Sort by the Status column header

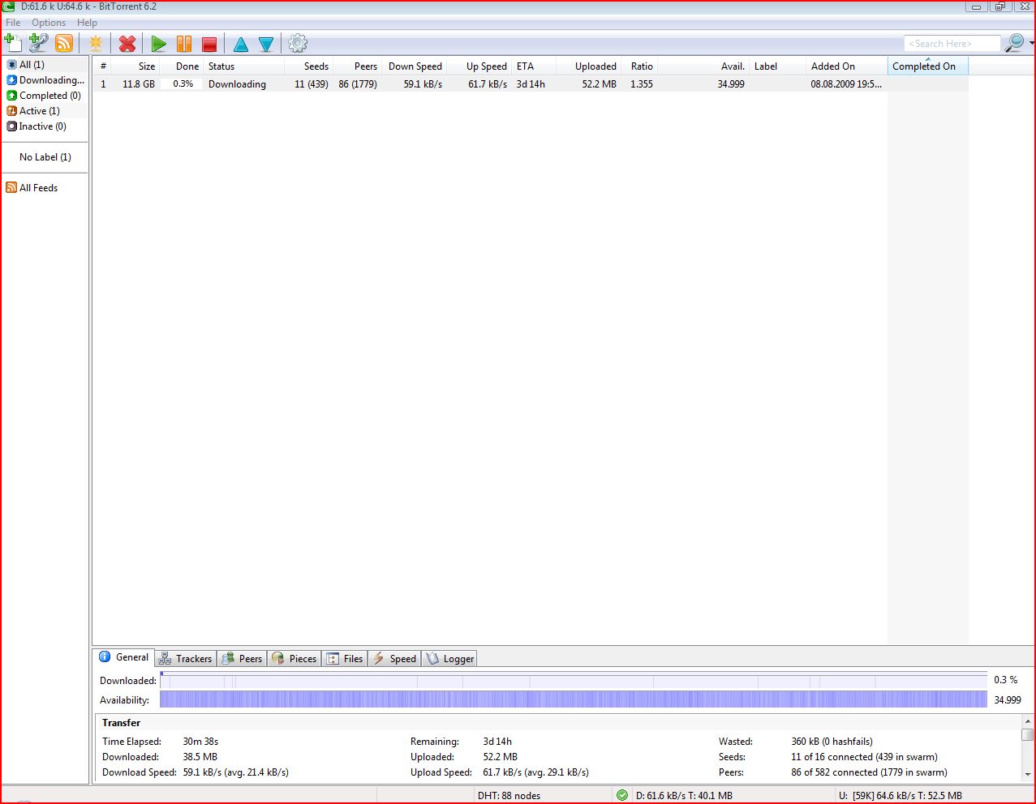click(x=243, y=66)
